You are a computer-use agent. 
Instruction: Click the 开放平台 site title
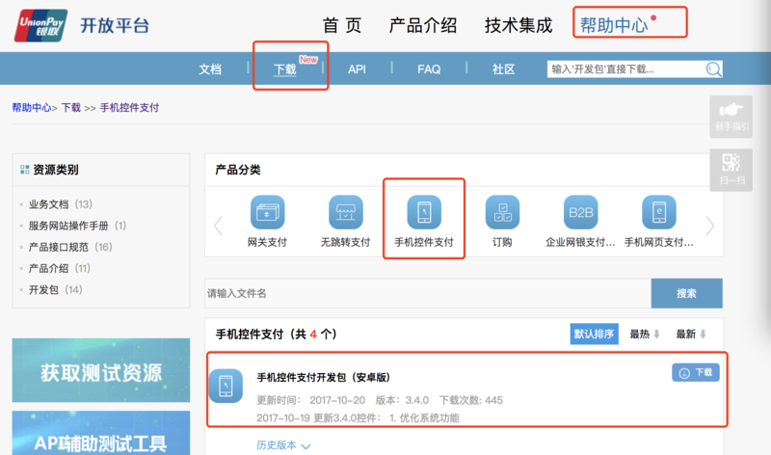(x=115, y=26)
